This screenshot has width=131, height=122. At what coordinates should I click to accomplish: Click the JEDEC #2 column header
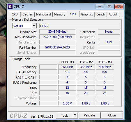tap(86, 62)
